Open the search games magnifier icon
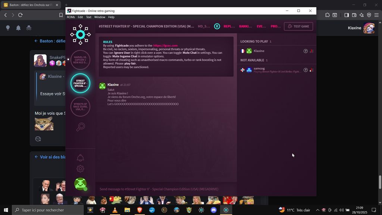382x215 pixels. click(80, 127)
